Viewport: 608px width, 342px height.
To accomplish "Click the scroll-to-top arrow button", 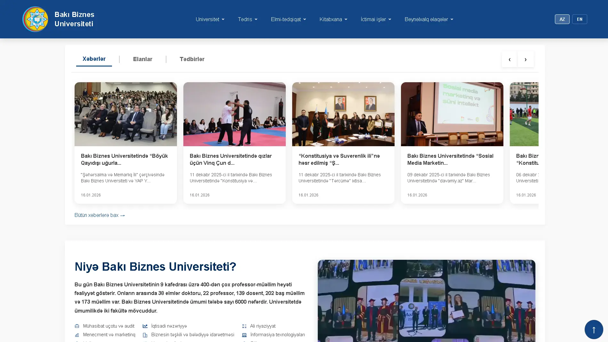I will (594, 329).
